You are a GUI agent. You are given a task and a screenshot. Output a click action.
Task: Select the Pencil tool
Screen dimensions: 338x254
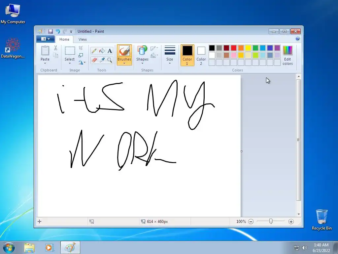[x=94, y=51]
